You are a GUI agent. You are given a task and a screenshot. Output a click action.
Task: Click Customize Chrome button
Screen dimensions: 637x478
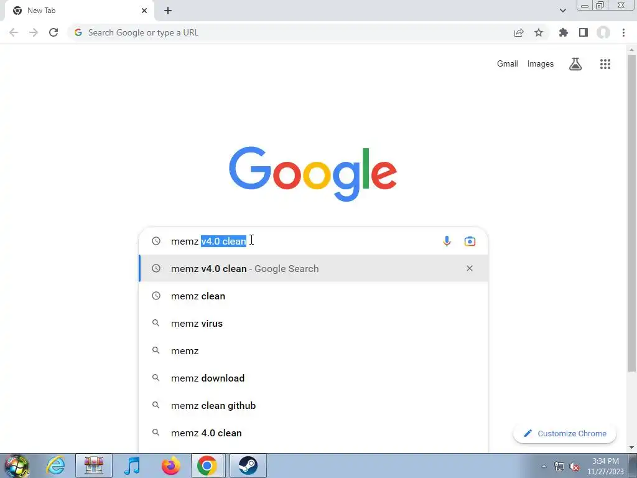565,433
